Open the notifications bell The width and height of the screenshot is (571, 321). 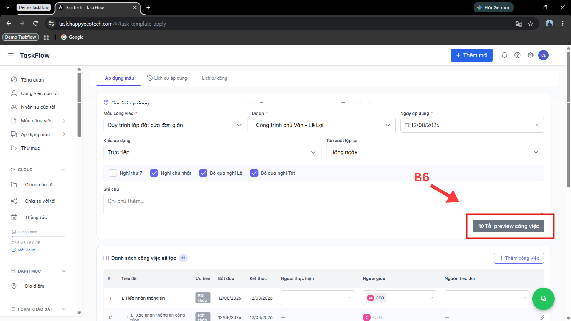[504, 55]
